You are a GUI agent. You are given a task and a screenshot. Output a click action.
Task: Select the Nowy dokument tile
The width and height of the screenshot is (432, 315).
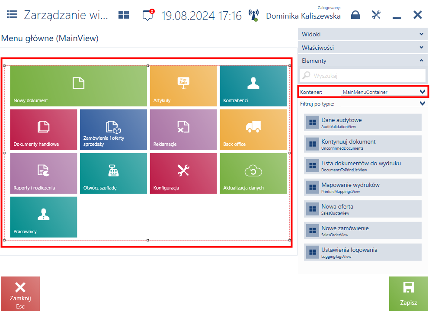(x=79, y=86)
